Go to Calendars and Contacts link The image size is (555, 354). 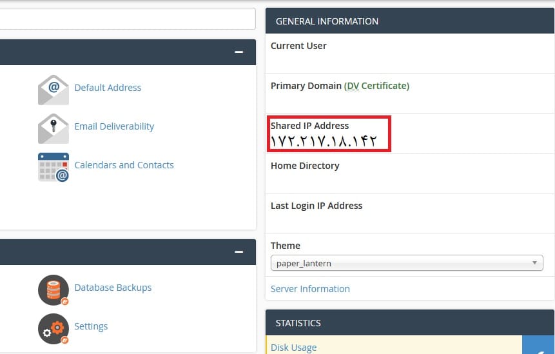(124, 165)
